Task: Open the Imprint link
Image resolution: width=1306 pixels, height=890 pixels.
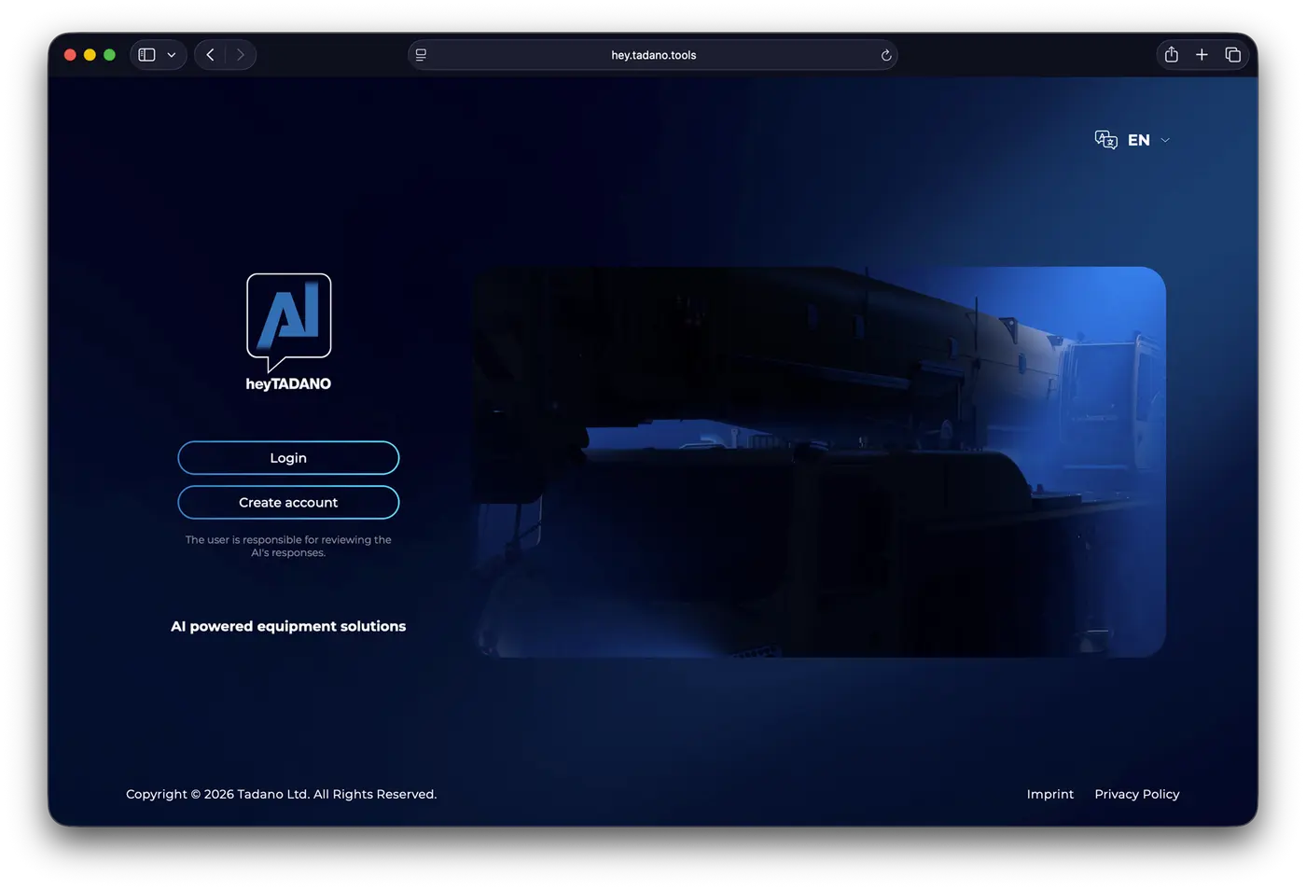Action: point(1049,794)
